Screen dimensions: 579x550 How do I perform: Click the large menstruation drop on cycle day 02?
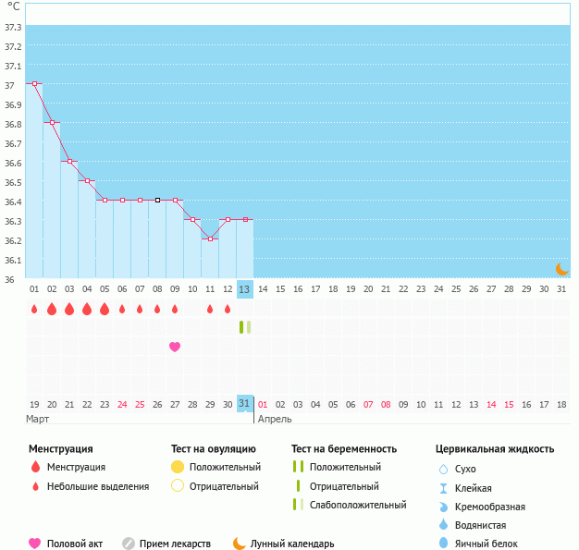point(52,309)
